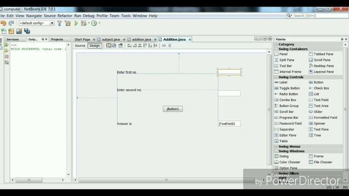Screen dimensions: 349x196
Task: Click the New Project icon
Action: [x=11, y=31]
